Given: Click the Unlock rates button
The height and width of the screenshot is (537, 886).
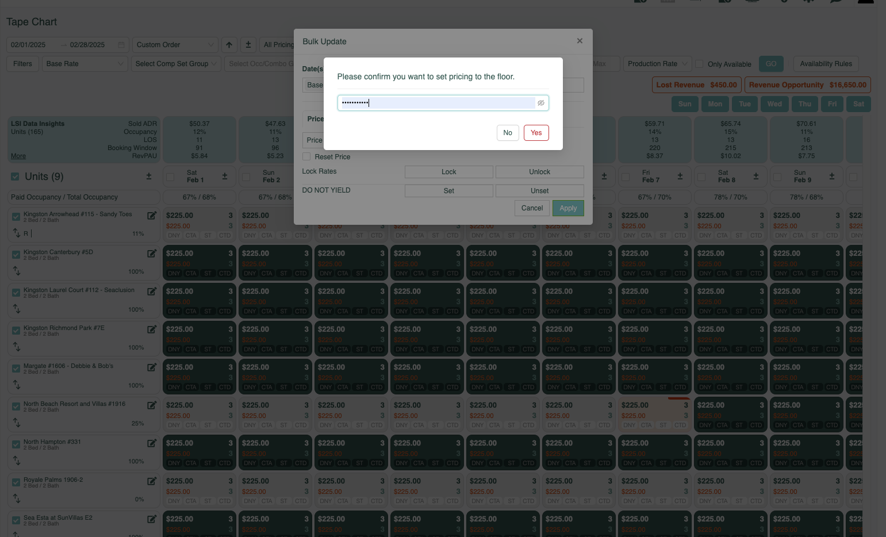Looking at the screenshot, I should [x=540, y=172].
